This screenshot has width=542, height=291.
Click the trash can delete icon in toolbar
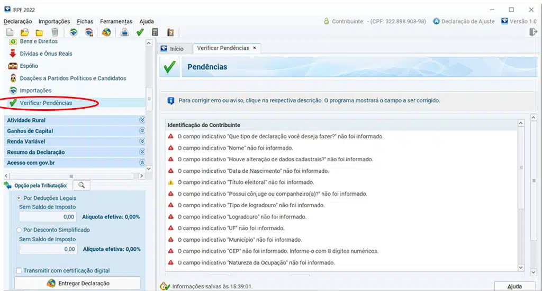tap(55, 32)
